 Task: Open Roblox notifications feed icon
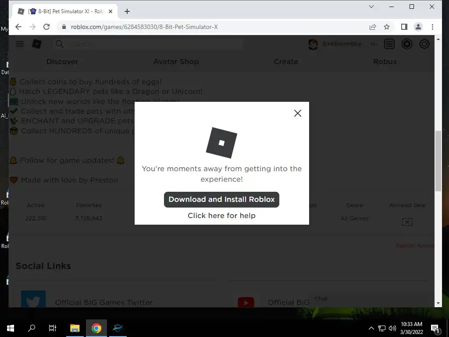389,44
